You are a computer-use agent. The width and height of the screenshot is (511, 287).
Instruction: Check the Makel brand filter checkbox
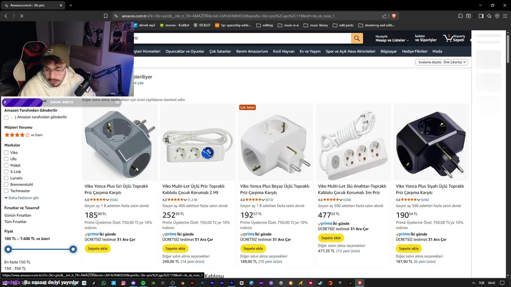(6, 165)
